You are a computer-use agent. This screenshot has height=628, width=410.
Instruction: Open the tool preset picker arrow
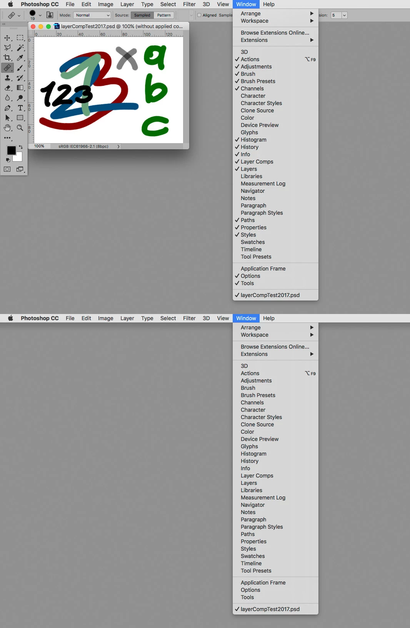pos(19,15)
